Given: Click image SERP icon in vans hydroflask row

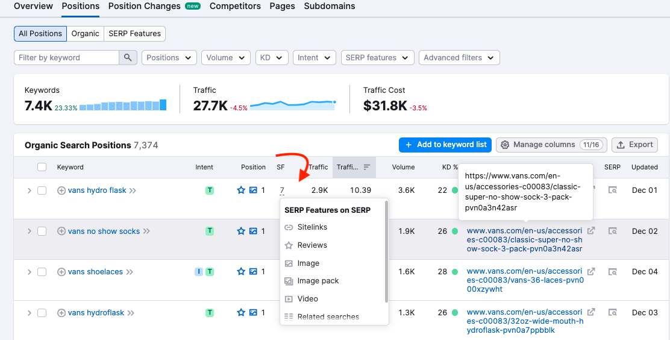Looking at the screenshot, I should point(253,312).
